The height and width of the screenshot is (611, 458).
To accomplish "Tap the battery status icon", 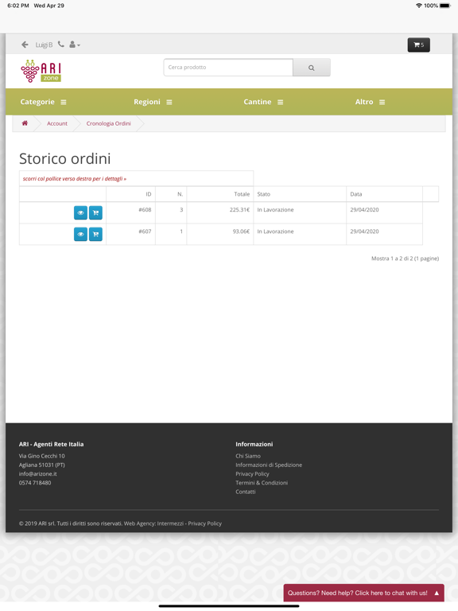I will pos(445,6).
